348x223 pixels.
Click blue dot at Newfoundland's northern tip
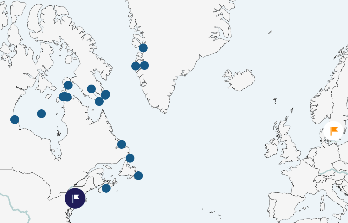coord(130,158)
